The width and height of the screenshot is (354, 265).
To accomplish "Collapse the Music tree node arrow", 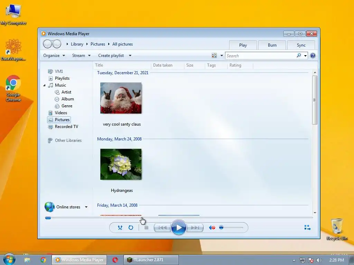I will click(45, 86).
